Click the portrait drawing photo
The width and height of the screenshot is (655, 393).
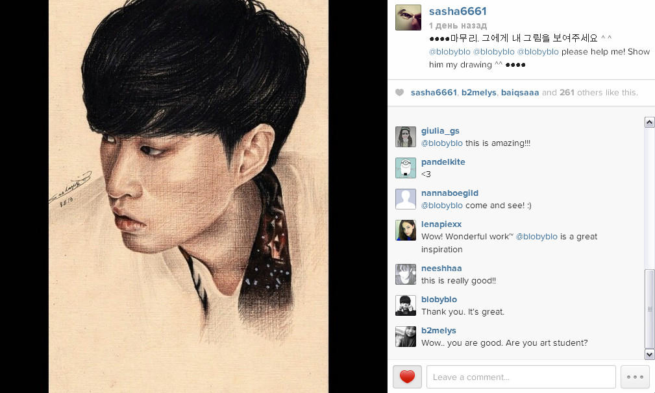click(x=188, y=196)
